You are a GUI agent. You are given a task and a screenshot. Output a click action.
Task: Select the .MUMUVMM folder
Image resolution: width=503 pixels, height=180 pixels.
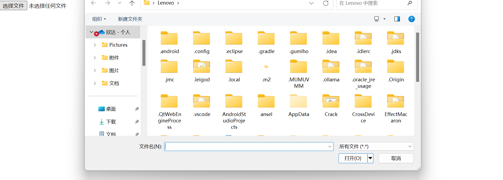299,74
